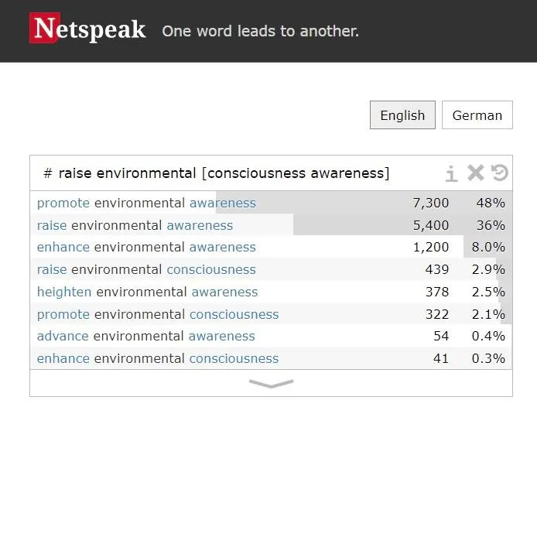Screen dimensions: 537x537
Task: Click "One word leads to another." tagline
Action: [x=260, y=31]
